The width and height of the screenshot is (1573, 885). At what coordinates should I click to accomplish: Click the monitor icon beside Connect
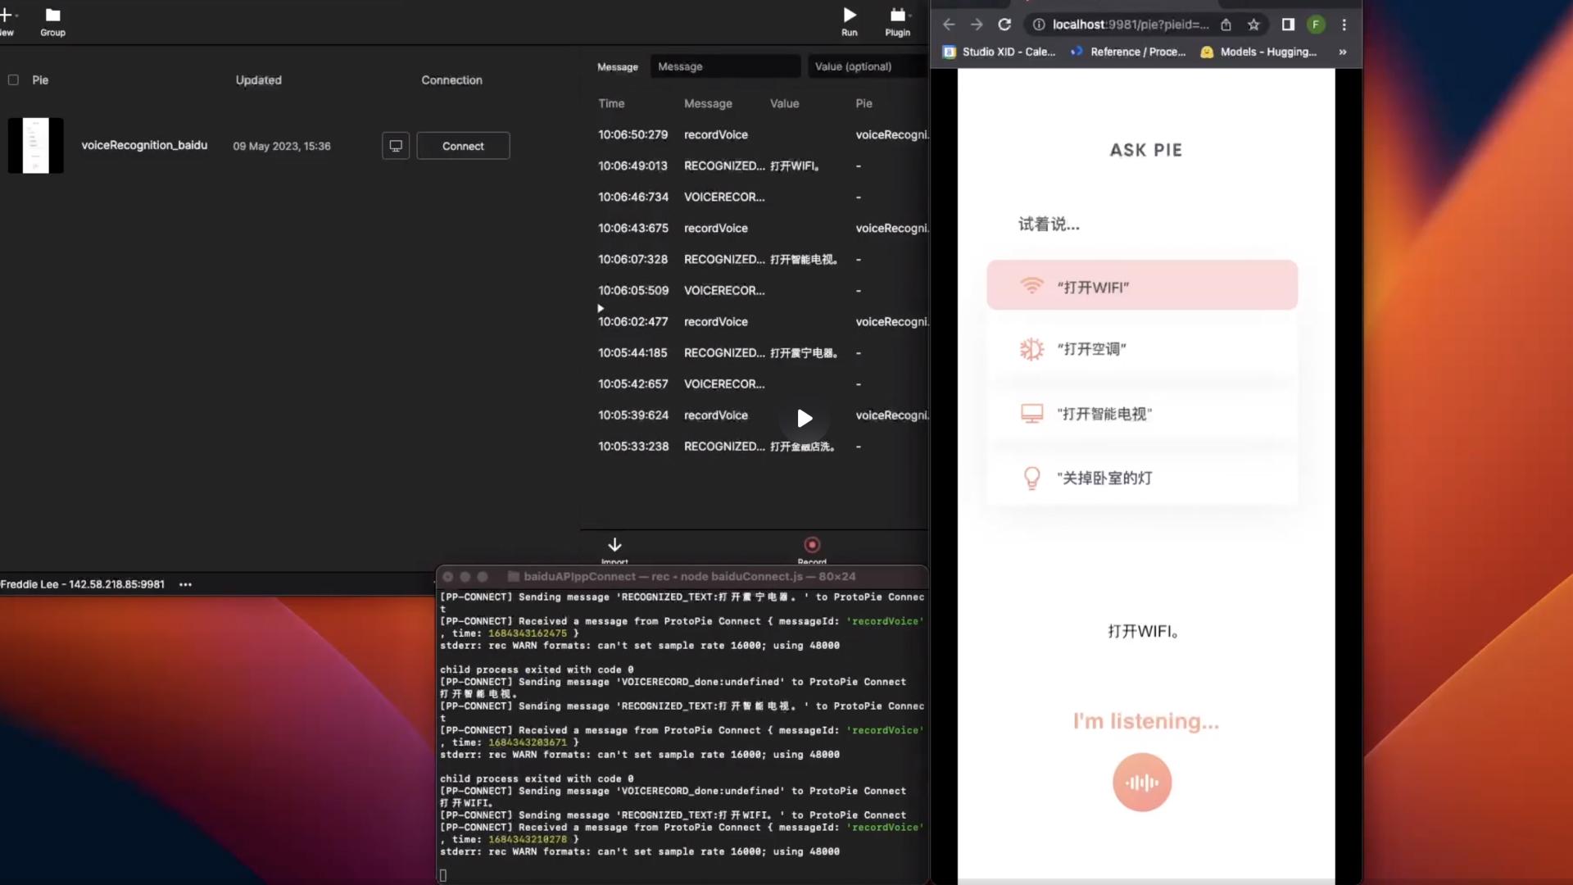pyautogui.click(x=396, y=146)
